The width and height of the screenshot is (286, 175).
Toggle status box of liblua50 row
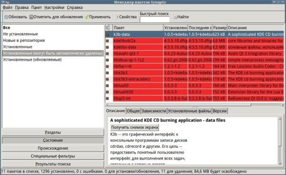tap(107, 85)
